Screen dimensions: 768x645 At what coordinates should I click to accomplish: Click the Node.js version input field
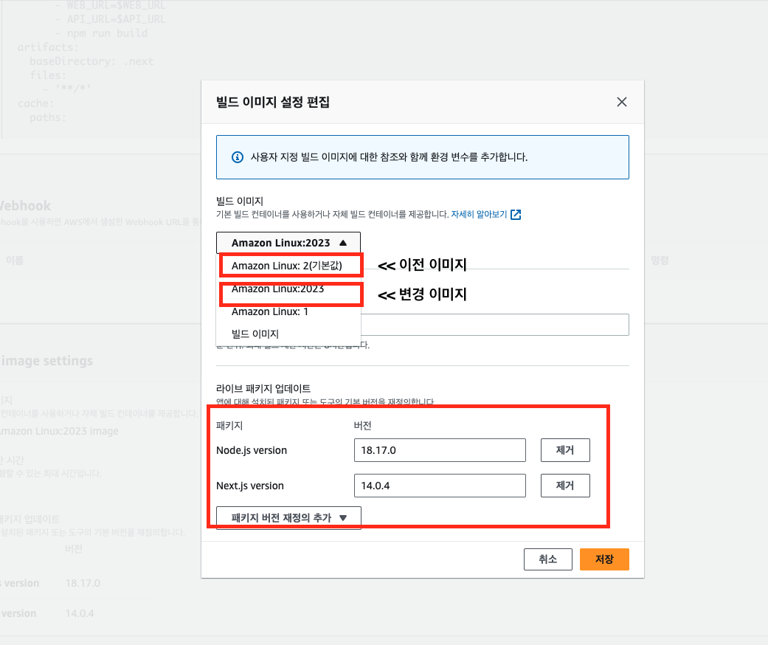click(x=440, y=450)
